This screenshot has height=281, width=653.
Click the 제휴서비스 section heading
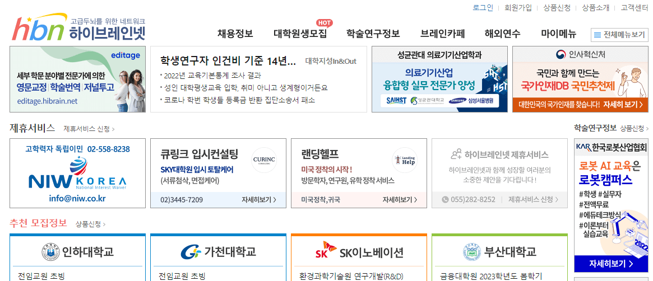click(x=32, y=128)
